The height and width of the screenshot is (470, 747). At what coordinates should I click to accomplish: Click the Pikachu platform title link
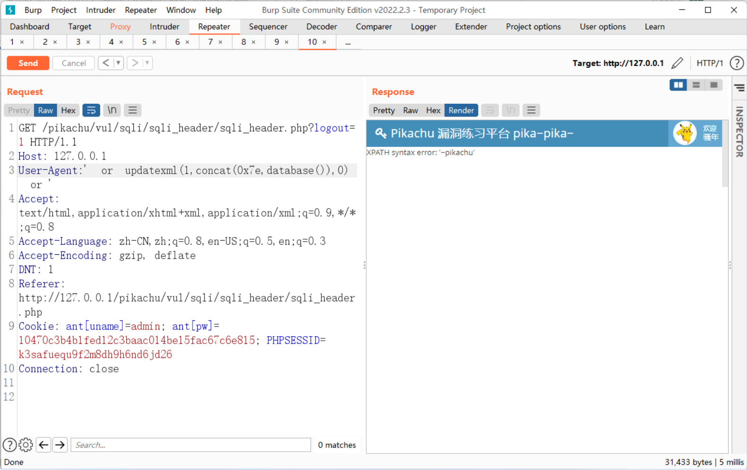481,133
